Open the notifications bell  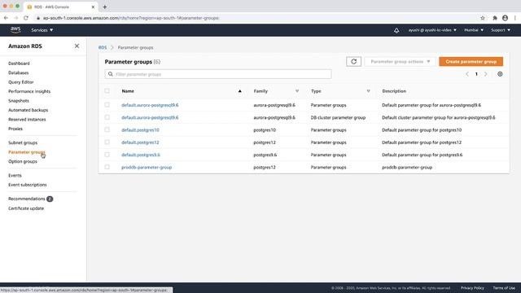396,30
